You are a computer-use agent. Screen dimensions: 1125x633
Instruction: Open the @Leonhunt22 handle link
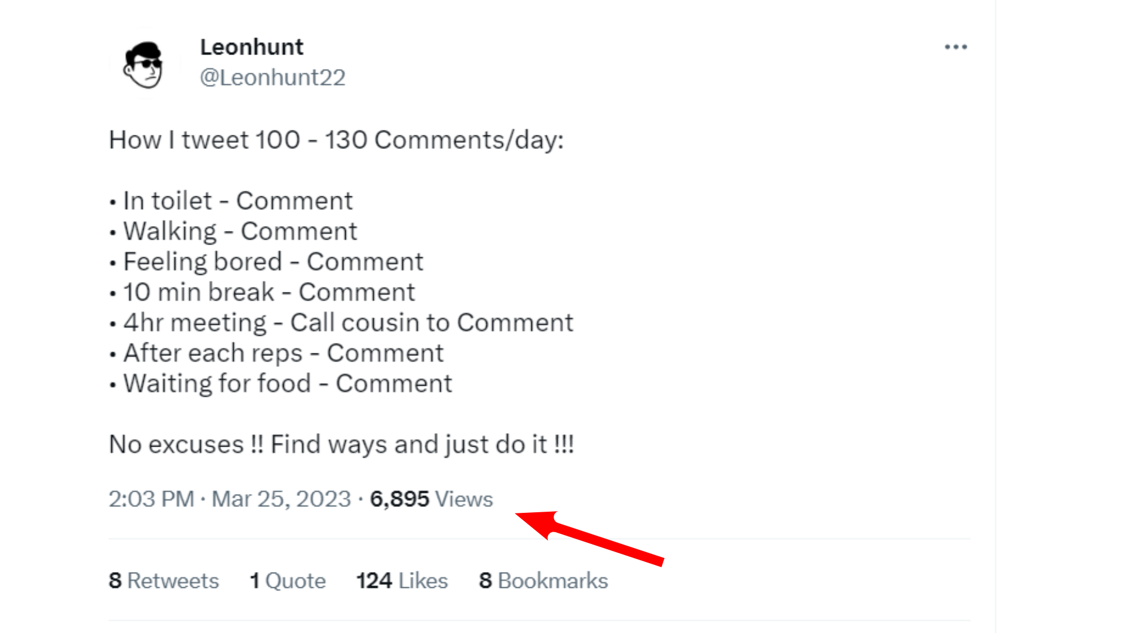pyautogui.click(x=273, y=77)
